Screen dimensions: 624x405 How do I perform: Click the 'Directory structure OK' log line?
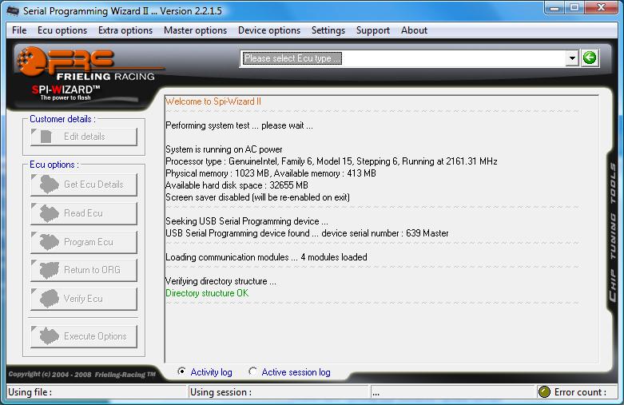coord(207,293)
